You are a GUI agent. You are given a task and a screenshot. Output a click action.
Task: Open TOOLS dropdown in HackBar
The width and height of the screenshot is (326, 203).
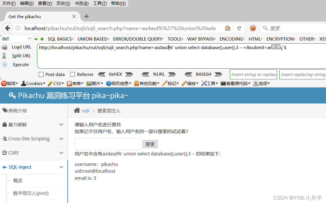[176, 39]
